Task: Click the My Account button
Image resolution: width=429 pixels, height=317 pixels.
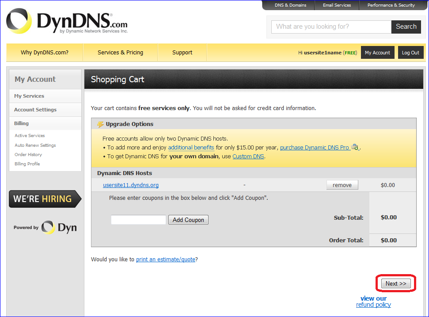Action: pos(378,53)
